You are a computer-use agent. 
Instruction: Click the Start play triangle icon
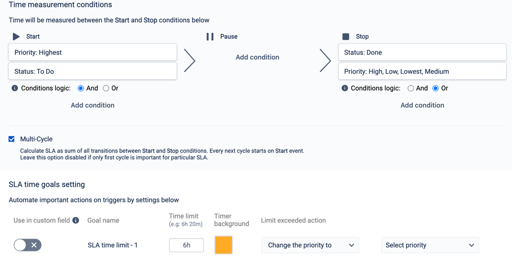(16, 36)
